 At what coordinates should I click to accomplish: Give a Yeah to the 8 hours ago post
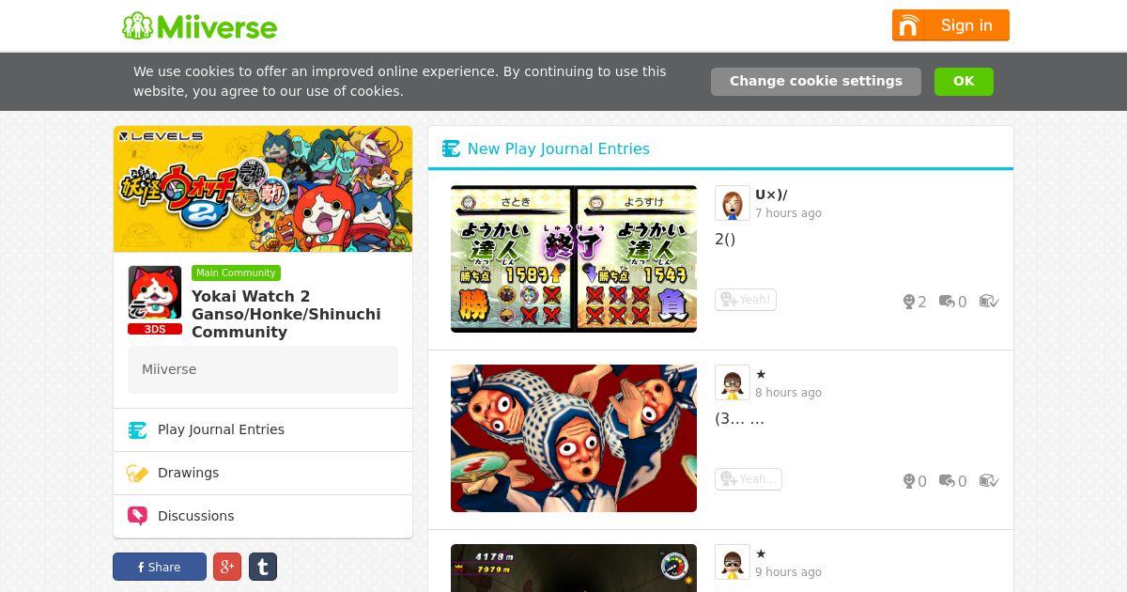(749, 479)
